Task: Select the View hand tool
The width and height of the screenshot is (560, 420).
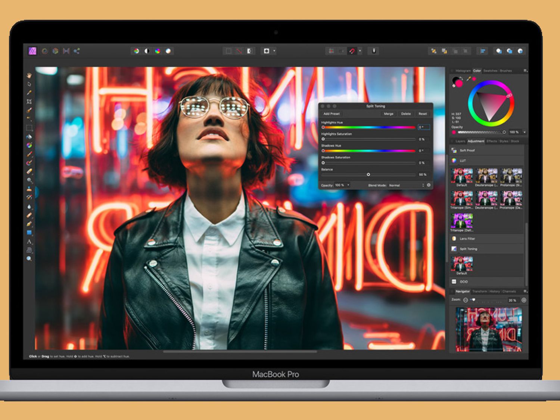Action: pyautogui.click(x=29, y=75)
